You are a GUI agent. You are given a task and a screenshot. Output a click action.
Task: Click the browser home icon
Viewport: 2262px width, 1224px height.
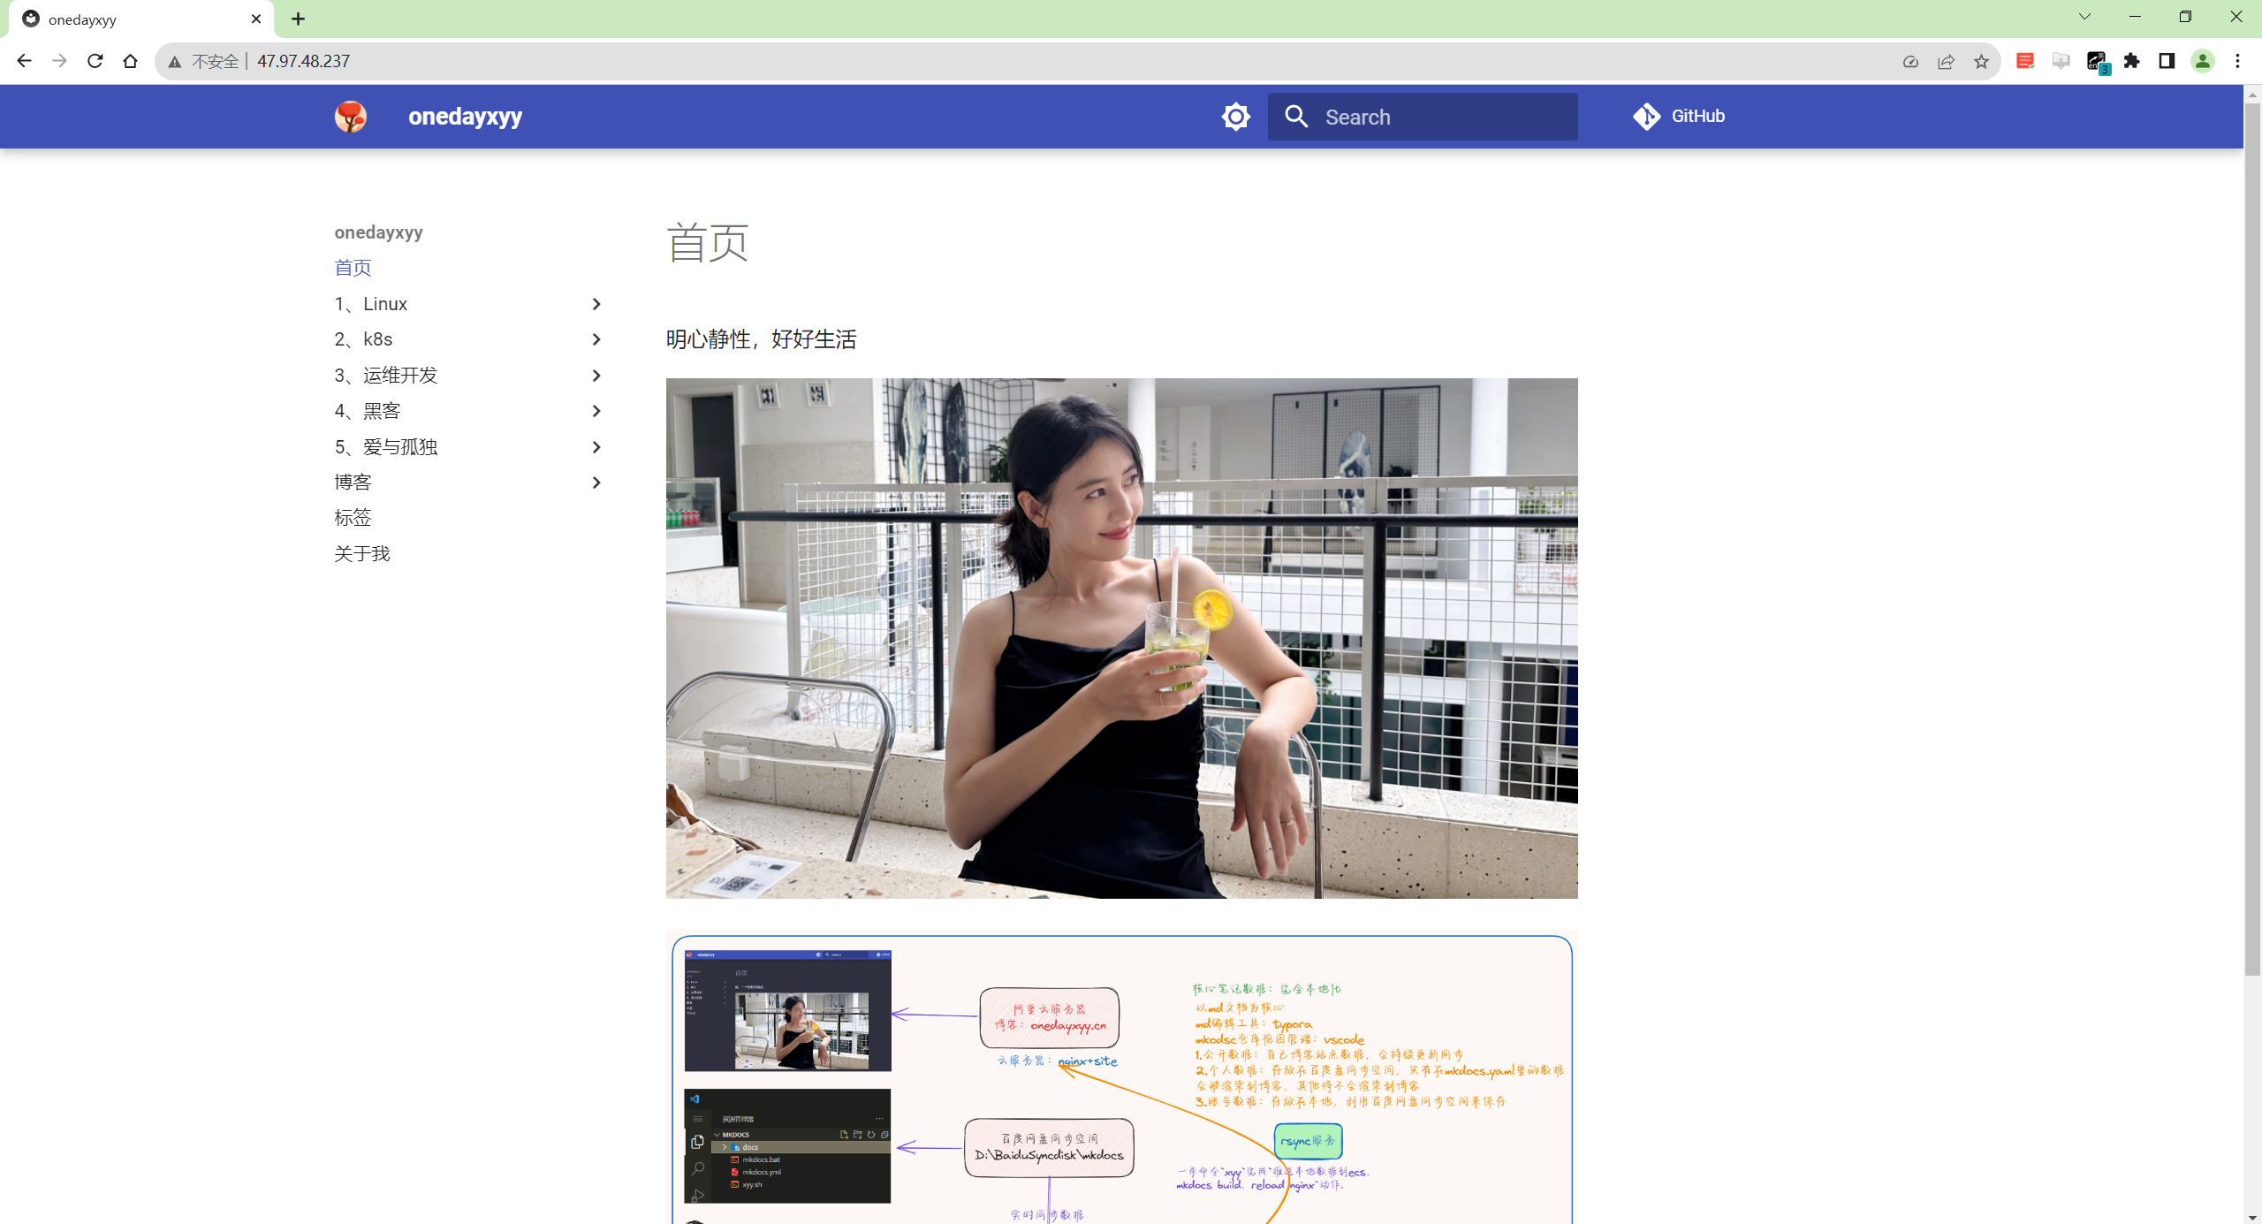pyautogui.click(x=131, y=61)
